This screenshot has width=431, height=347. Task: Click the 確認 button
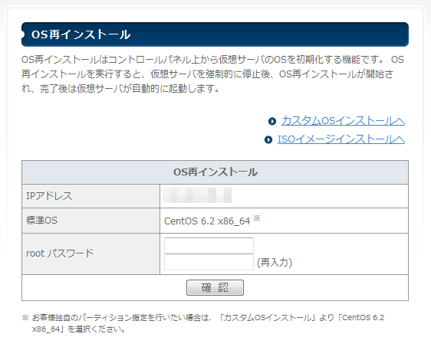click(215, 287)
